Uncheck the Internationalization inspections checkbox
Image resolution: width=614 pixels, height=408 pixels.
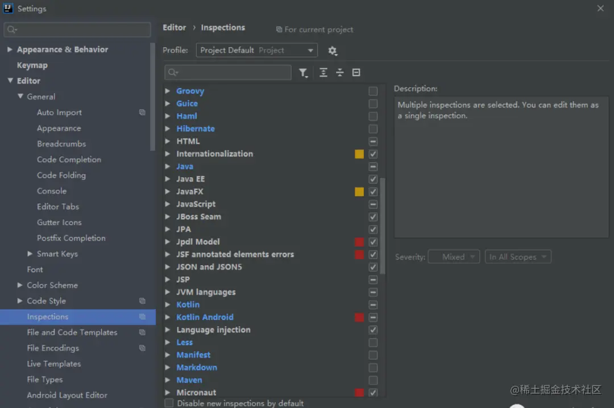pyautogui.click(x=373, y=154)
